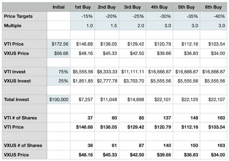Select the 60 VTI shares cell
This screenshot has height=161, width=229.
pos(107,118)
